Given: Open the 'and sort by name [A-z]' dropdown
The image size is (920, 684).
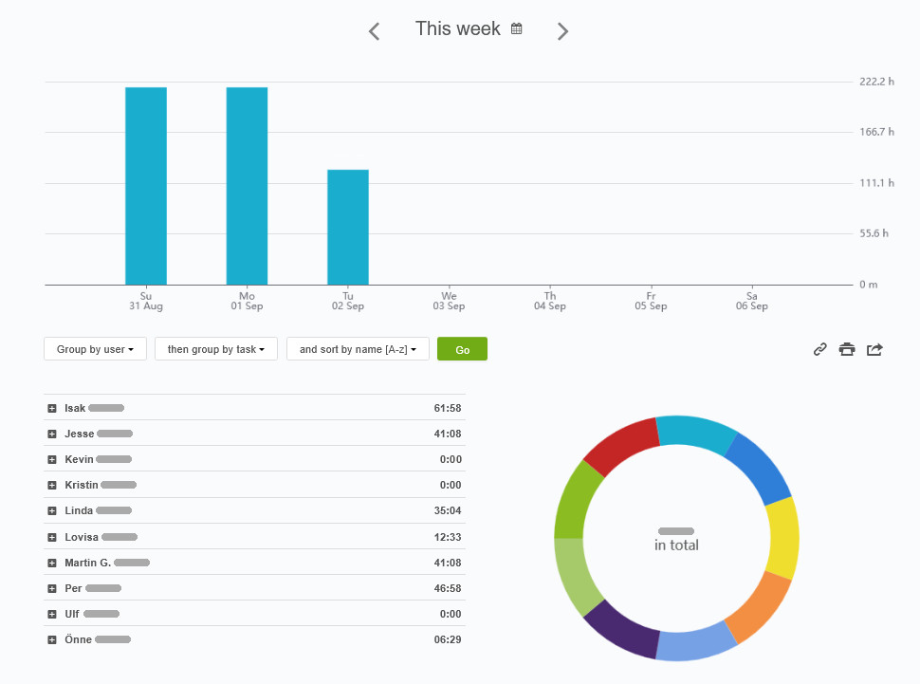Looking at the screenshot, I should [358, 348].
